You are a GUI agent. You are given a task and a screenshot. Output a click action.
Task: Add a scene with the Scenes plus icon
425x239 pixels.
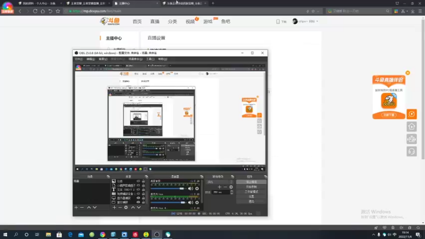tap(76, 207)
